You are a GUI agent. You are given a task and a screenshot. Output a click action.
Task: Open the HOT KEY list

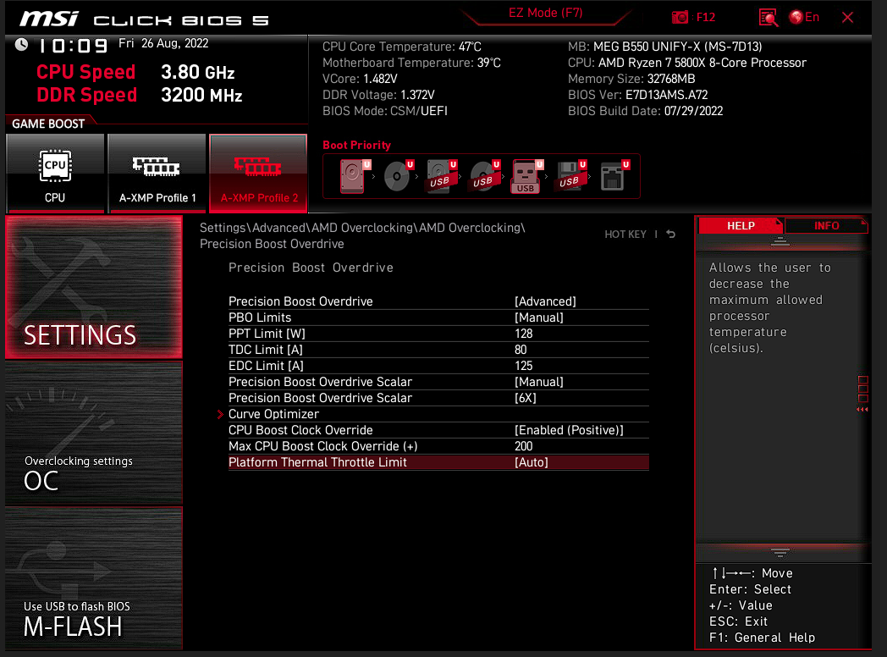pos(625,235)
